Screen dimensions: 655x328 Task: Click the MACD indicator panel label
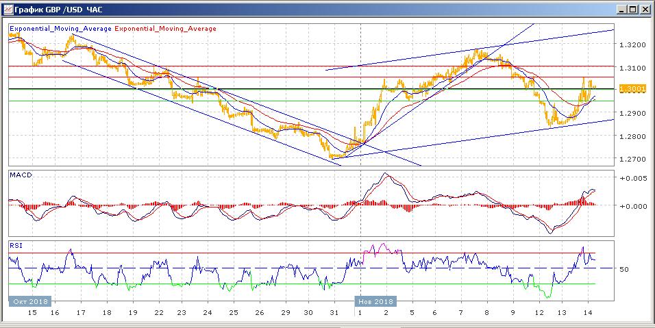pyautogui.click(x=21, y=175)
